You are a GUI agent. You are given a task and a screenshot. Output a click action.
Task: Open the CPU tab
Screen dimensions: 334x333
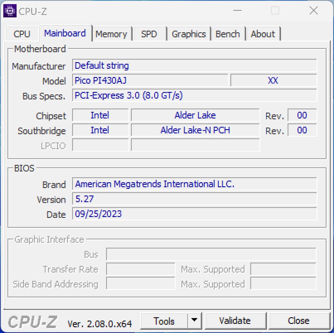point(22,34)
